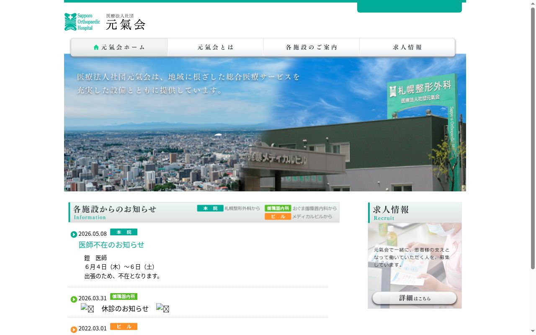Click the Sapporo Orthopaedic Hospital logo
This screenshot has height=335, width=536.
coord(82,22)
